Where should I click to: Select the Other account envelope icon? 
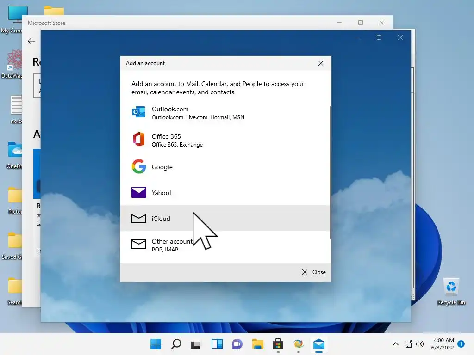(x=139, y=244)
